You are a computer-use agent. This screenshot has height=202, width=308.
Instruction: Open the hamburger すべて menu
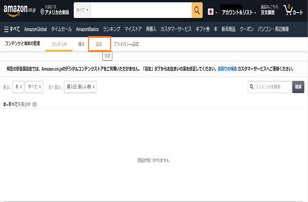(x=12, y=29)
